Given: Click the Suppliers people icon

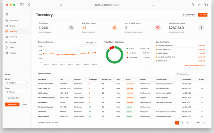Looking at the screenshot, I should click(7, 37).
